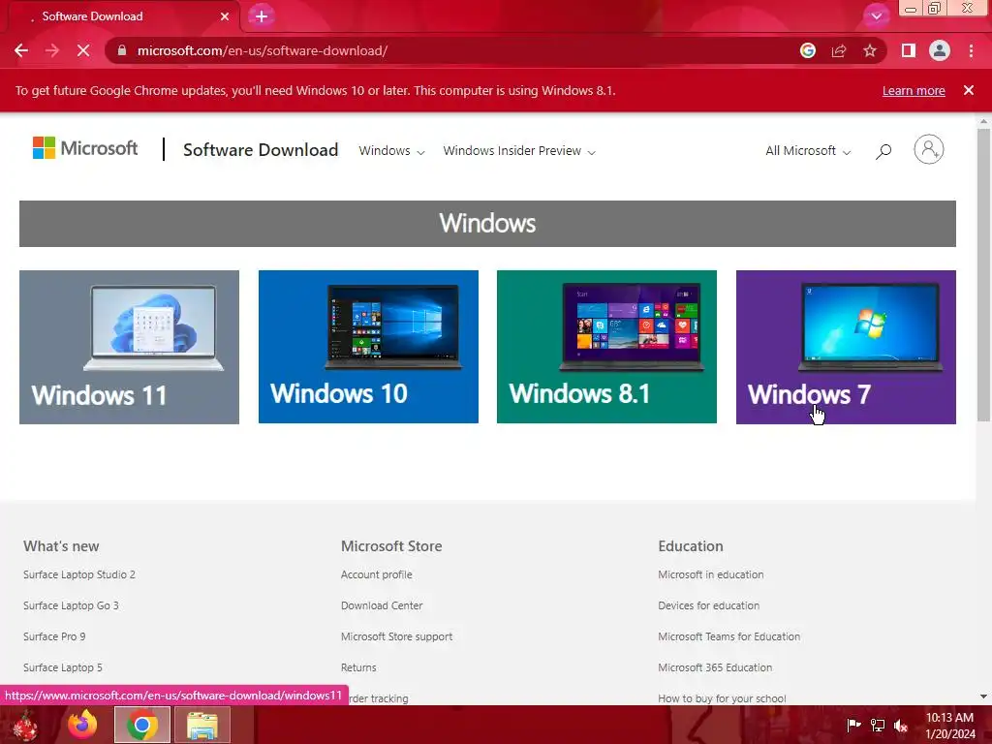Open the Windows 11 download tile
The height and width of the screenshot is (744, 992).
[129, 348]
